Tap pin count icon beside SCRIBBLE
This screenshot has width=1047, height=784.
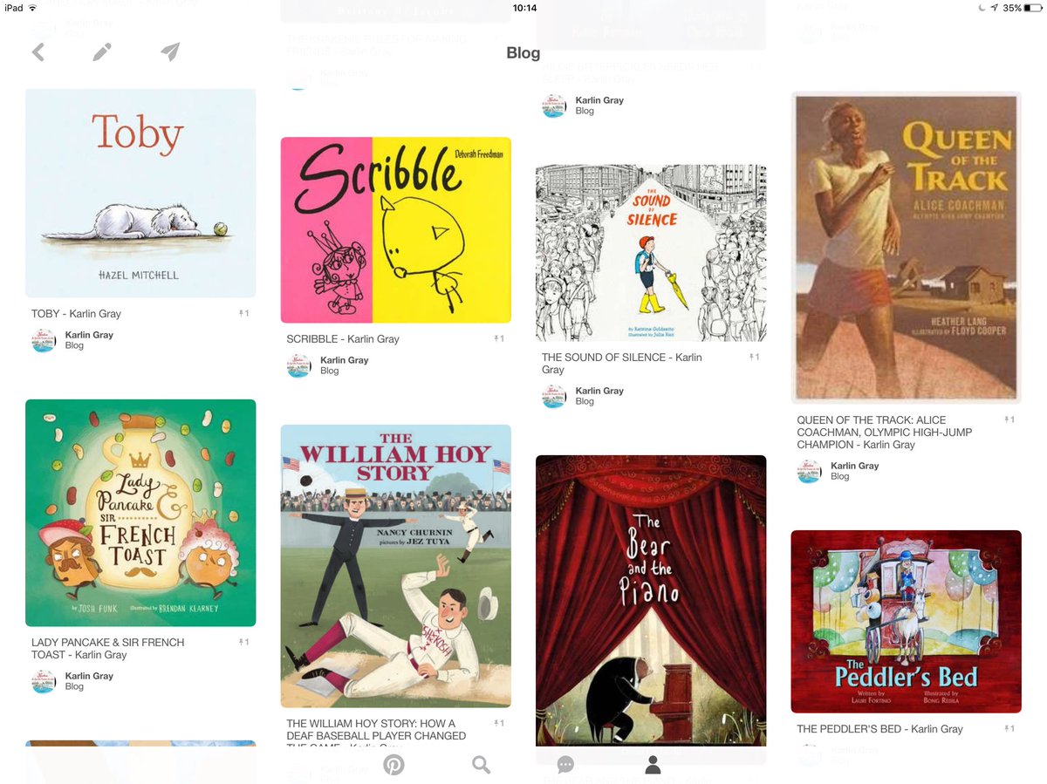499,338
